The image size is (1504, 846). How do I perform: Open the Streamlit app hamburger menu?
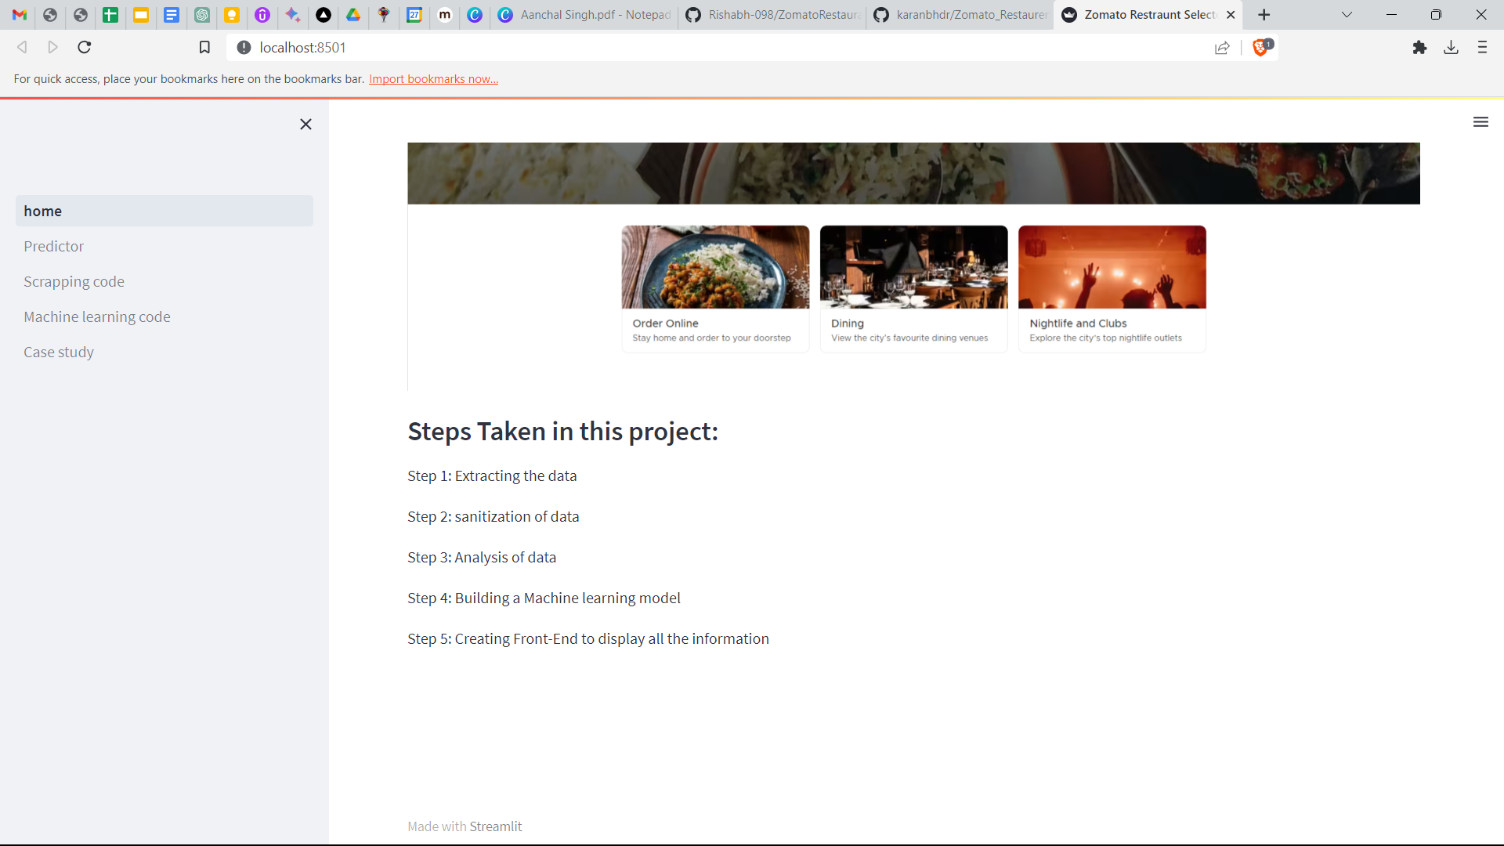coord(1480,122)
